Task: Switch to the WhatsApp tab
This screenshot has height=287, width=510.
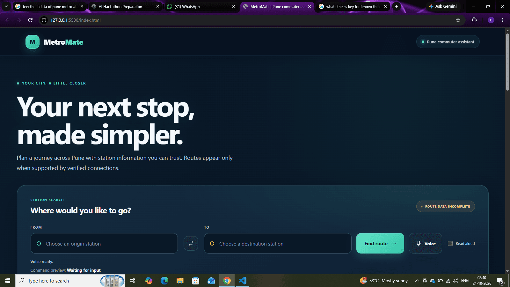Action: pyautogui.click(x=201, y=6)
